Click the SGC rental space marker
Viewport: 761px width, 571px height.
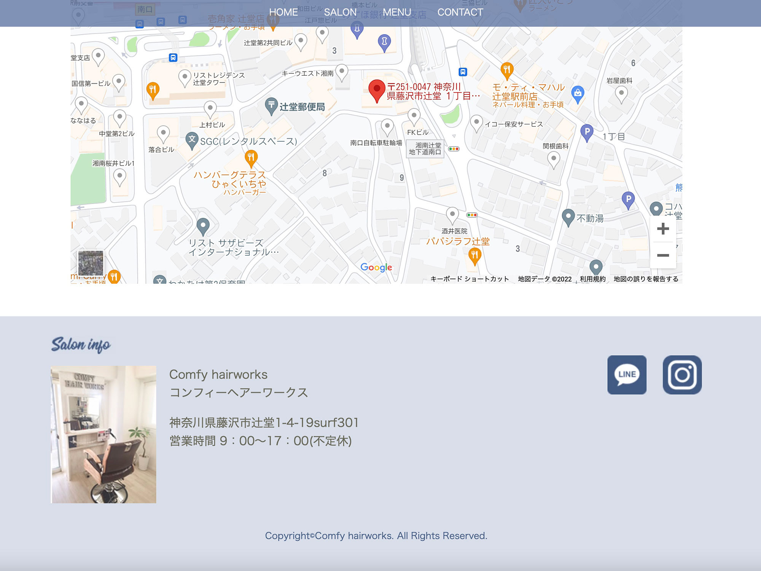point(192,140)
